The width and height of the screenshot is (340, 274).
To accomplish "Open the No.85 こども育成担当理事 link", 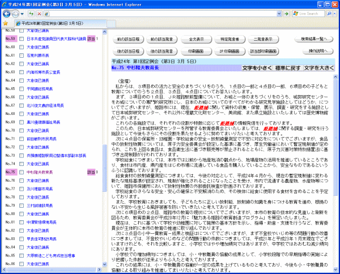I will [x=51, y=256].
